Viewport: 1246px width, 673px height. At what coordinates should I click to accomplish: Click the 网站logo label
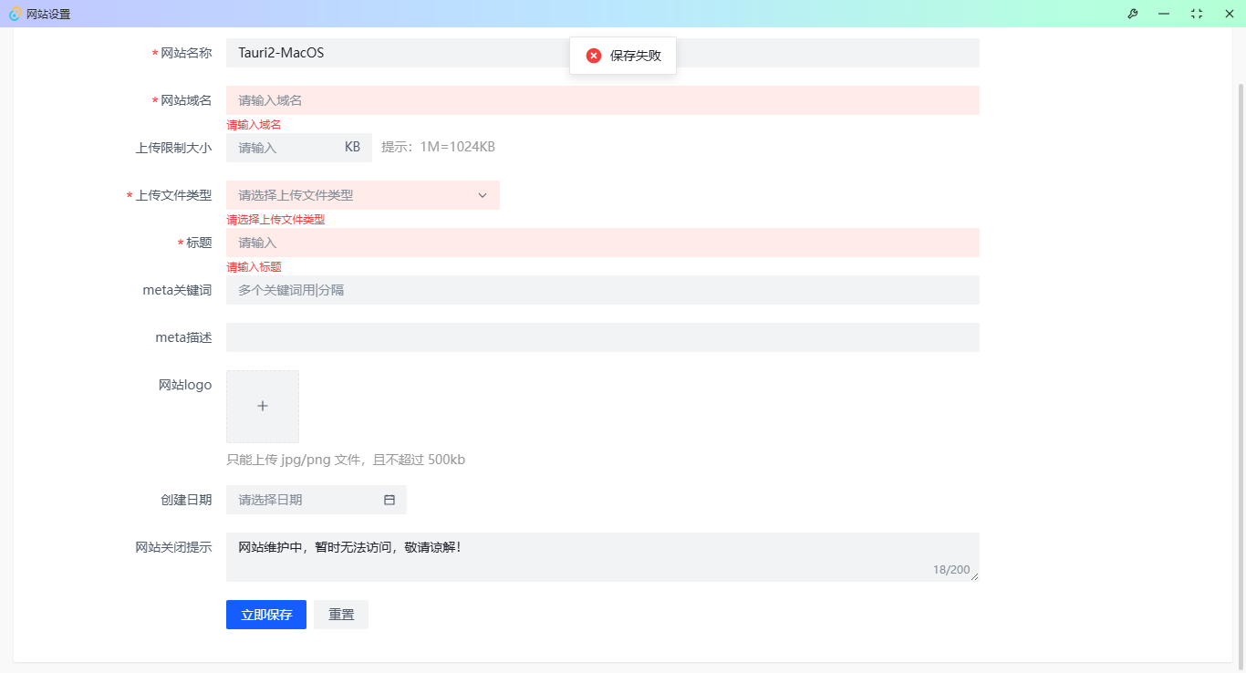pos(185,385)
